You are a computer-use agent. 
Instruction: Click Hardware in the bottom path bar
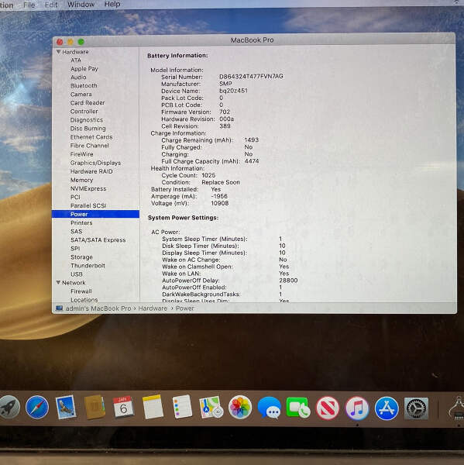tap(153, 308)
